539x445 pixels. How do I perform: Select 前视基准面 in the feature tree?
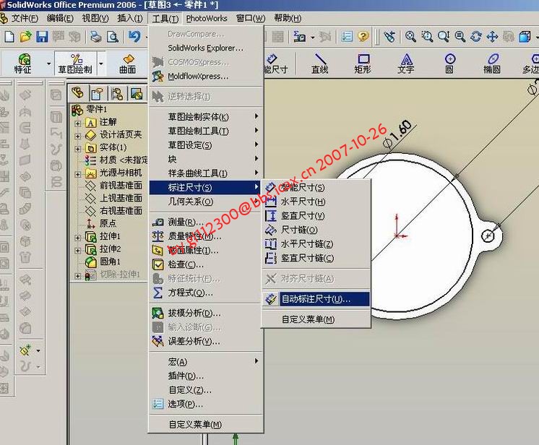[113, 186]
